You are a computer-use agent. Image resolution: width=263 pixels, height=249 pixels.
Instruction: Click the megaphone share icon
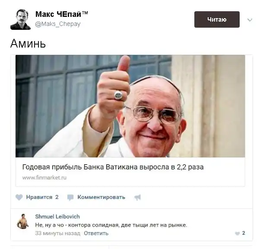coord(137,197)
